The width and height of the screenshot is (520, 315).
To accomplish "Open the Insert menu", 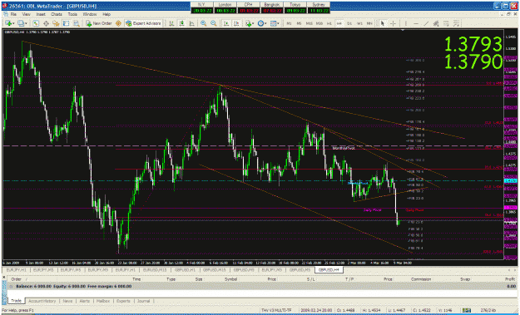I will [41, 14].
